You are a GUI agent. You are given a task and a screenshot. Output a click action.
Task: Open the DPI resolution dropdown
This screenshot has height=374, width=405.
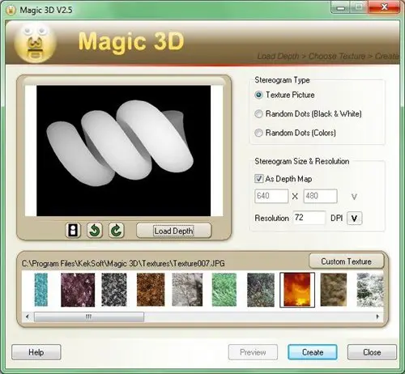click(354, 219)
